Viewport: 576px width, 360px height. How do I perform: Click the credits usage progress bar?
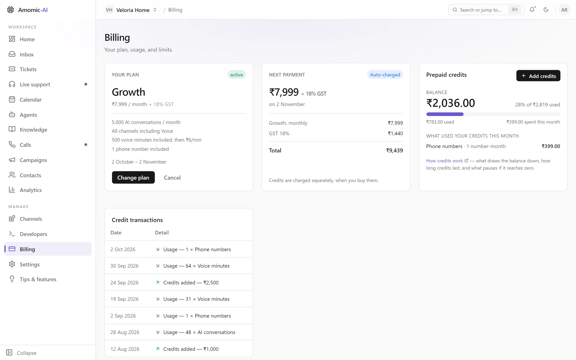493,114
